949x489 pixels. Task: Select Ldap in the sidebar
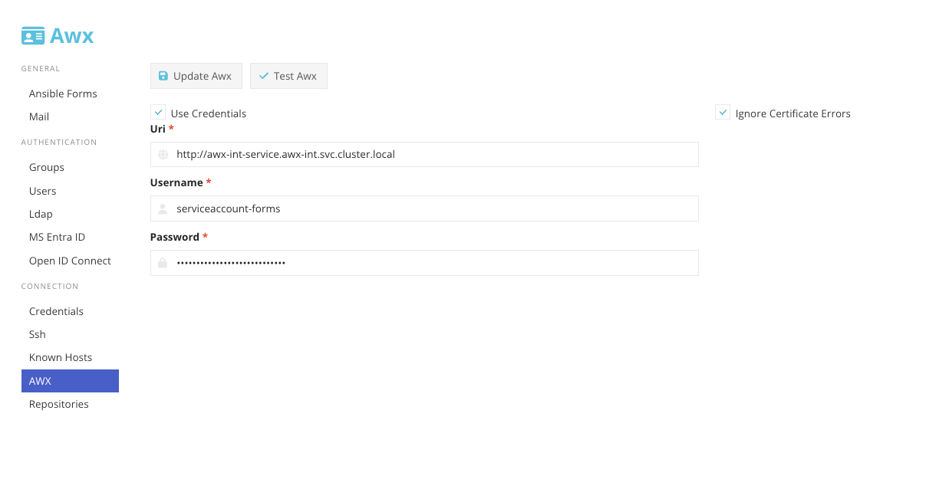tap(41, 214)
